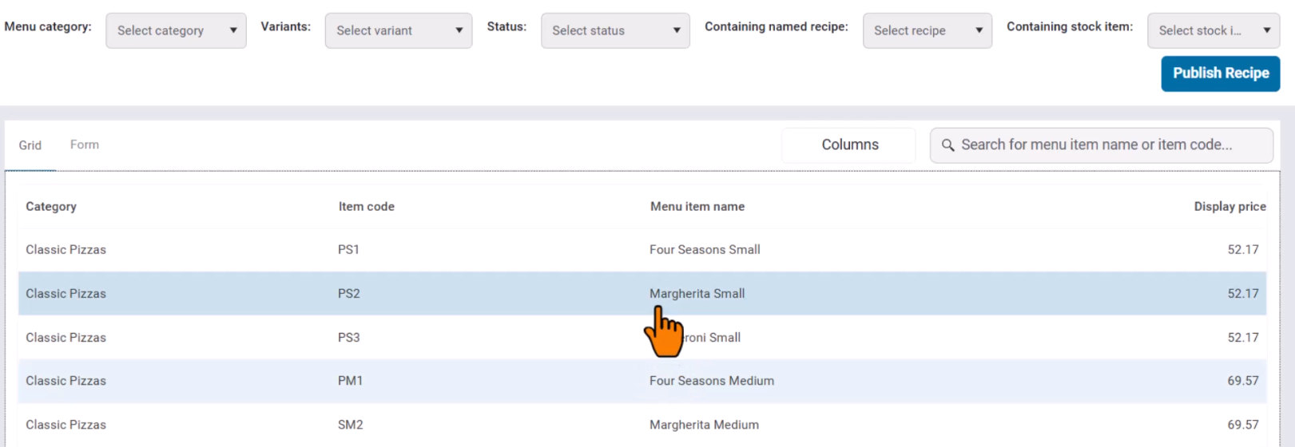Image resolution: width=1295 pixels, height=447 pixels.
Task: Select the Margherita Small row
Action: [x=697, y=294]
